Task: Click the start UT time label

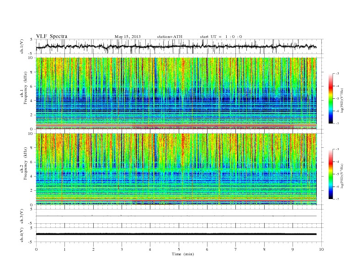Action: click(221, 37)
